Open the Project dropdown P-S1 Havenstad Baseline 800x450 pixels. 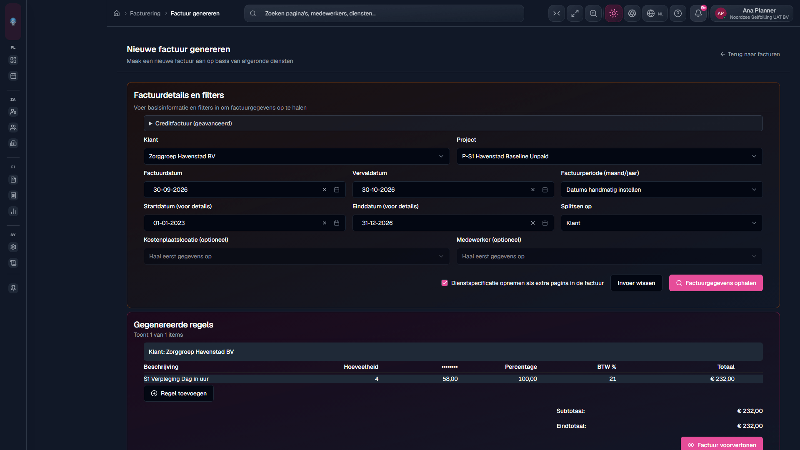point(610,156)
